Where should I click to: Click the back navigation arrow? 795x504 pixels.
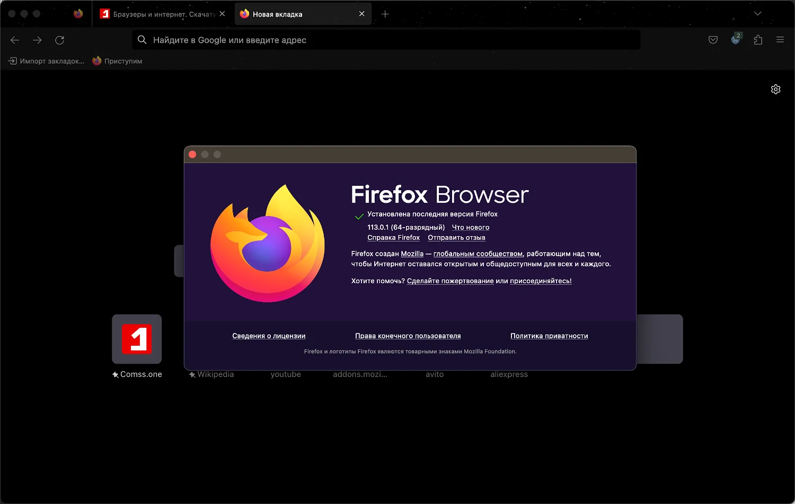15,40
